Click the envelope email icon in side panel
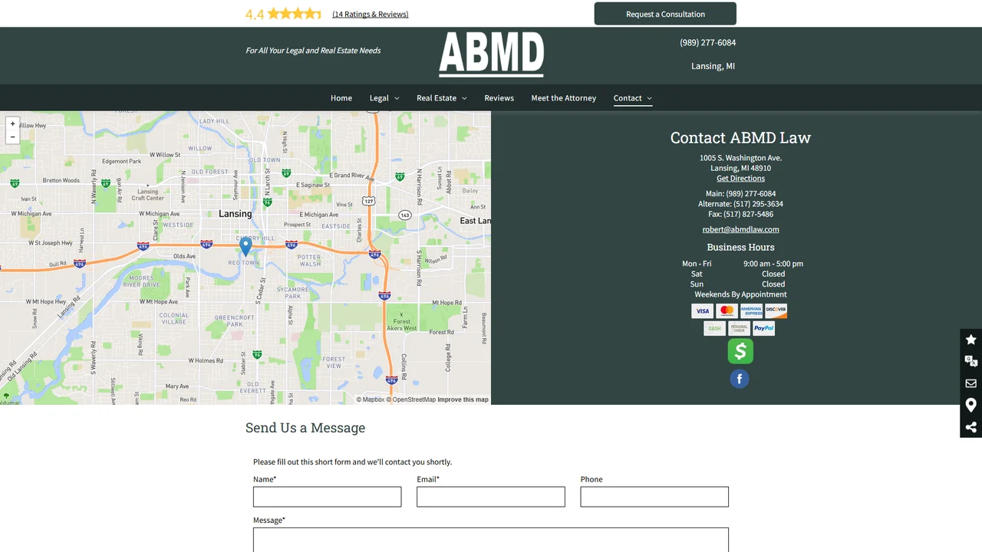This screenshot has width=982, height=552. [970, 383]
